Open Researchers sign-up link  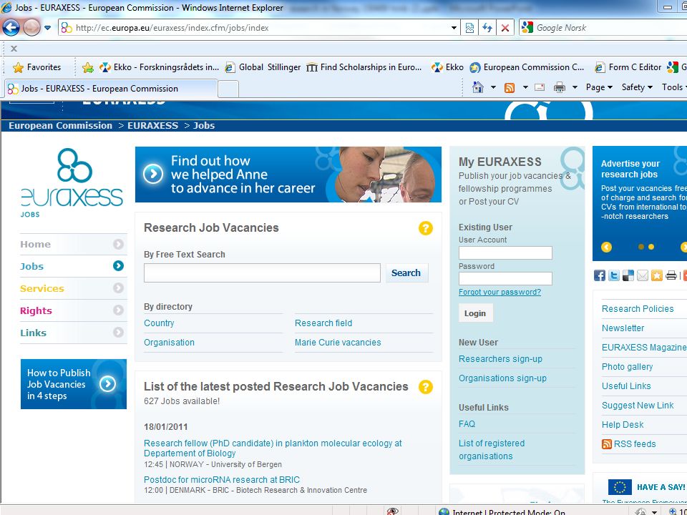500,358
